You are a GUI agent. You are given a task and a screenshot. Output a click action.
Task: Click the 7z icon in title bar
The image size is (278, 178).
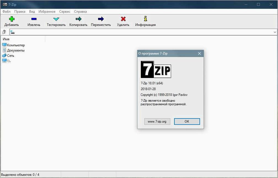[x=5, y=4]
